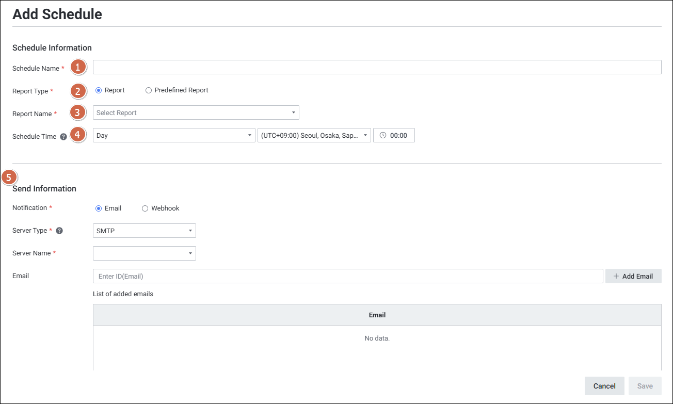Click the clock icon in time field

(x=382, y=136)
